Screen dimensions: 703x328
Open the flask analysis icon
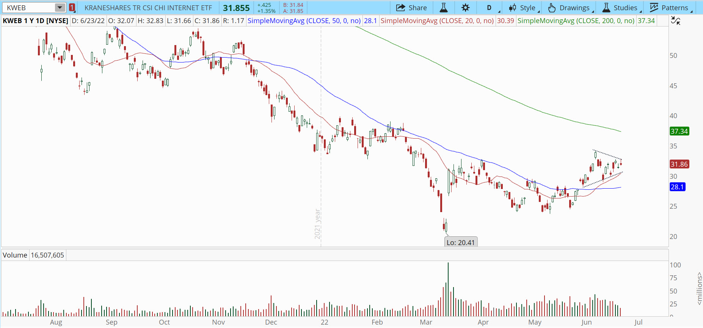(444, 8)
